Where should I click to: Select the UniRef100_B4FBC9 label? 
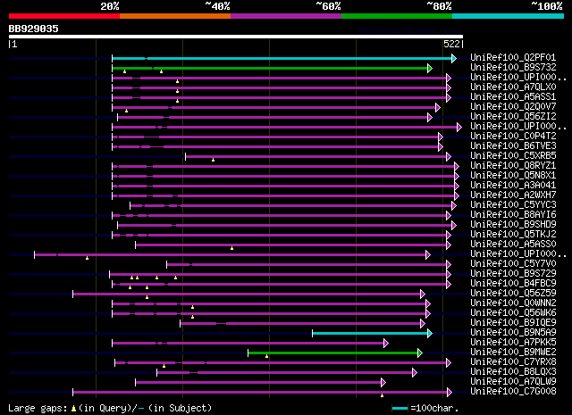[x=513, y=284]
